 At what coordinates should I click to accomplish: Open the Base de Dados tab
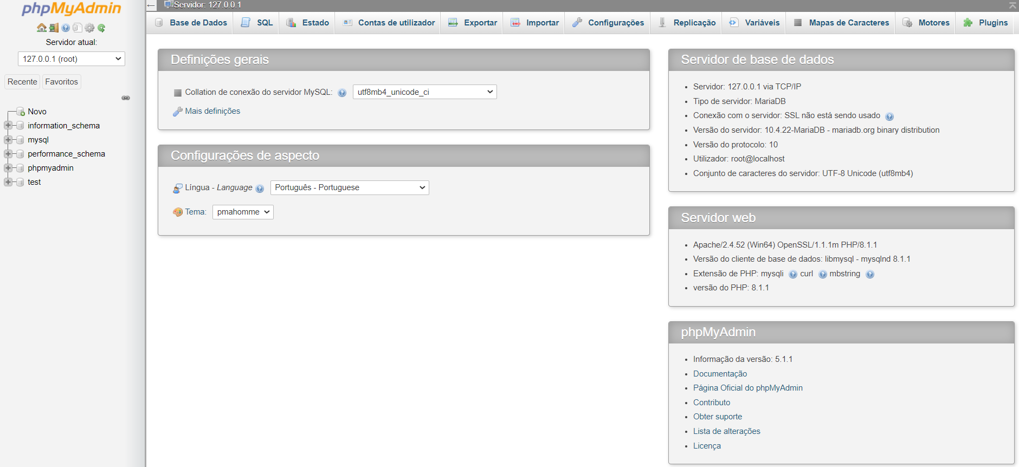click(190, 23)
